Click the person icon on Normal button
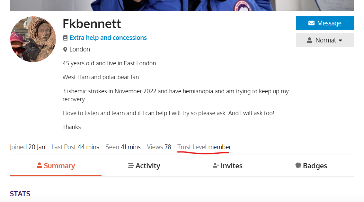364x202 pixels. click(x=310, y=40)
